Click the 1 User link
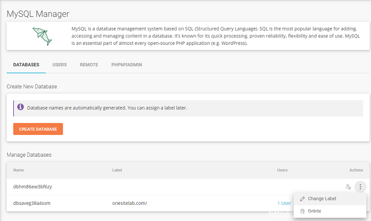Viewport: 371px width, 221px height. (284, 203)
